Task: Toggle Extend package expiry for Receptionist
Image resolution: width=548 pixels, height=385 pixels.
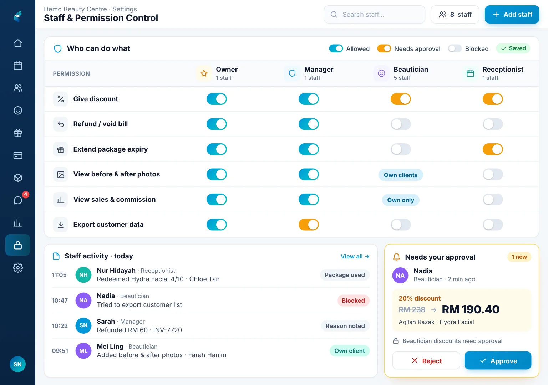Action: point(493,149)
